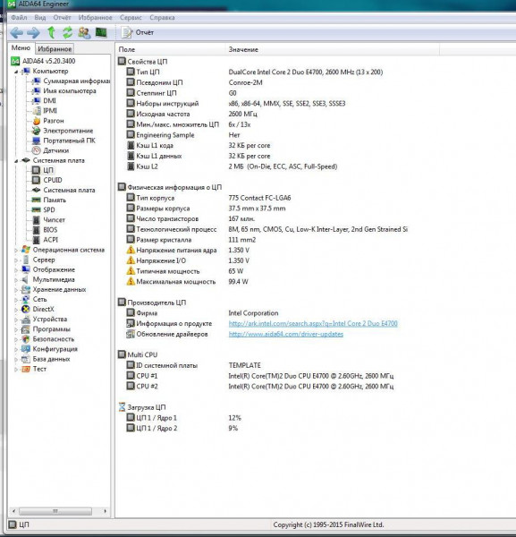516x537 pixels.
Task: Switch to the Избранное sidebar tab
Action: point(55,49)
